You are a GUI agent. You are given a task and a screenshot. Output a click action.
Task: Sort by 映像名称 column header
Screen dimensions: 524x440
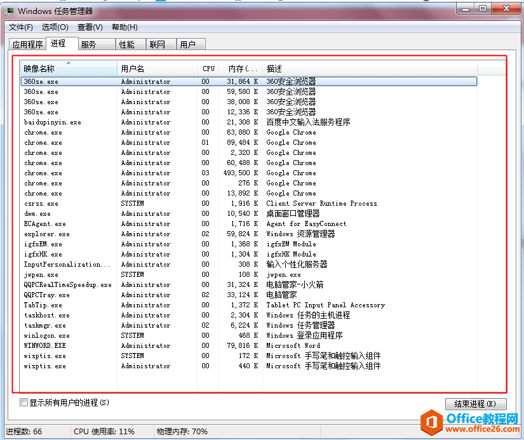[x=69, y=69]
